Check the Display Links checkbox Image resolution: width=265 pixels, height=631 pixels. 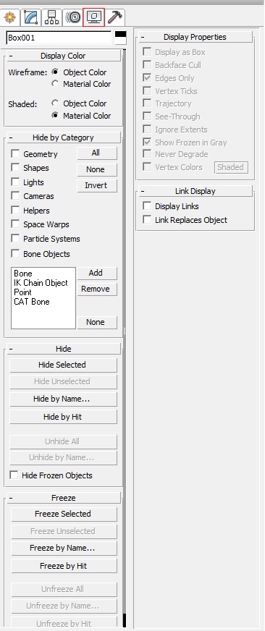click(148, 206)
